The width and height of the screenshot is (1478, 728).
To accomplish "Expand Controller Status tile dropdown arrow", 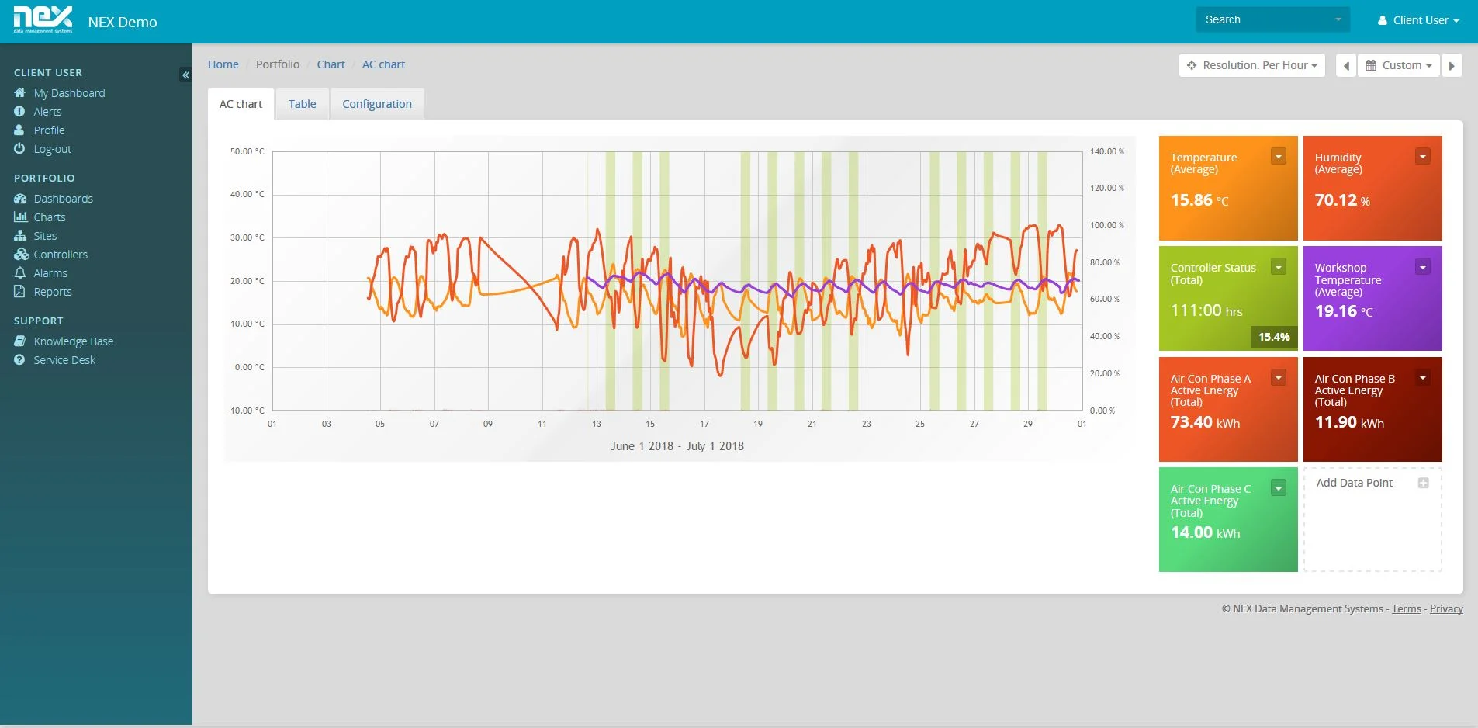I will pos(1279,267).
